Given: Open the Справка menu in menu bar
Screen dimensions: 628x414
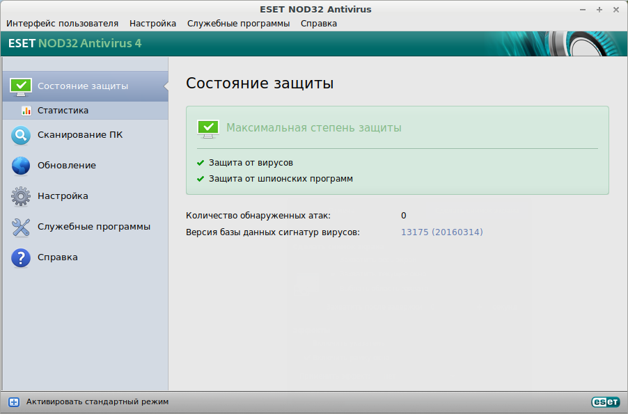Looking at the screenshot, I should pyautogui.click(x=318, y=23).
